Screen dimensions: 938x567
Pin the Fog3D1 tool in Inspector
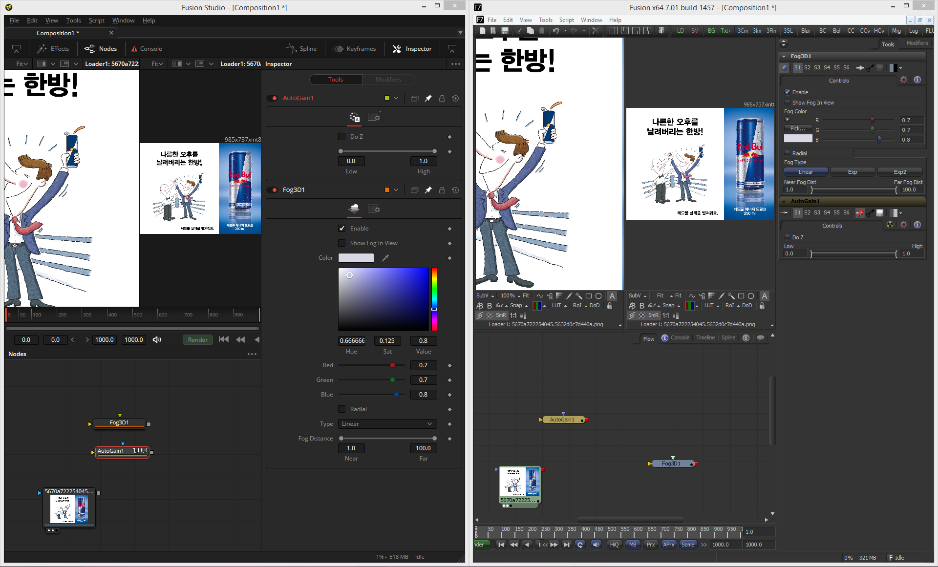click(428, 190)
